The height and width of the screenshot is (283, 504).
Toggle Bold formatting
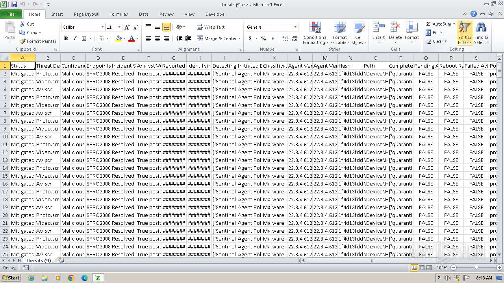coord(66,39)
